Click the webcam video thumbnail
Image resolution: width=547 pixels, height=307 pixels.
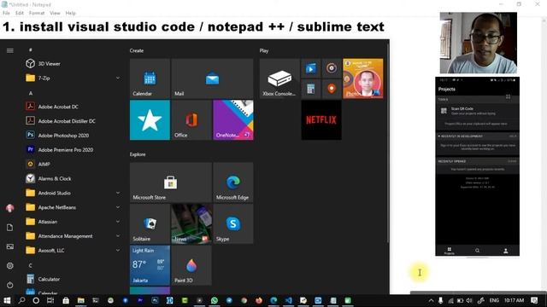(x=479, y=43)
